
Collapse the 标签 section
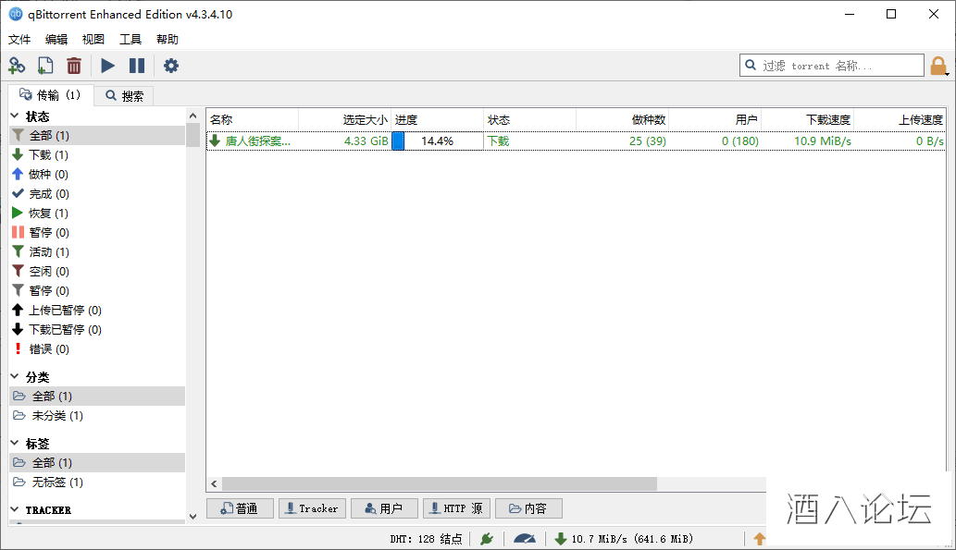15,444
